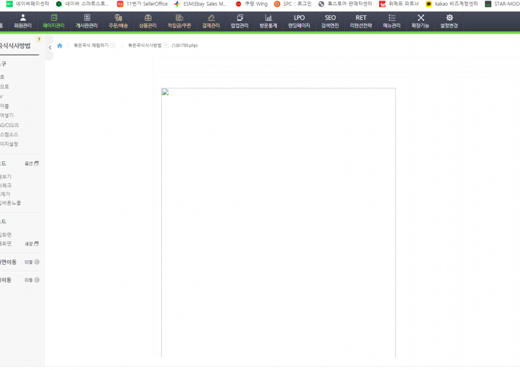Image resolution: width=520 pixels, height=370 pixels.
Task: Click the blue home breadcrumb icon
Action: click(x=60, y=46)
